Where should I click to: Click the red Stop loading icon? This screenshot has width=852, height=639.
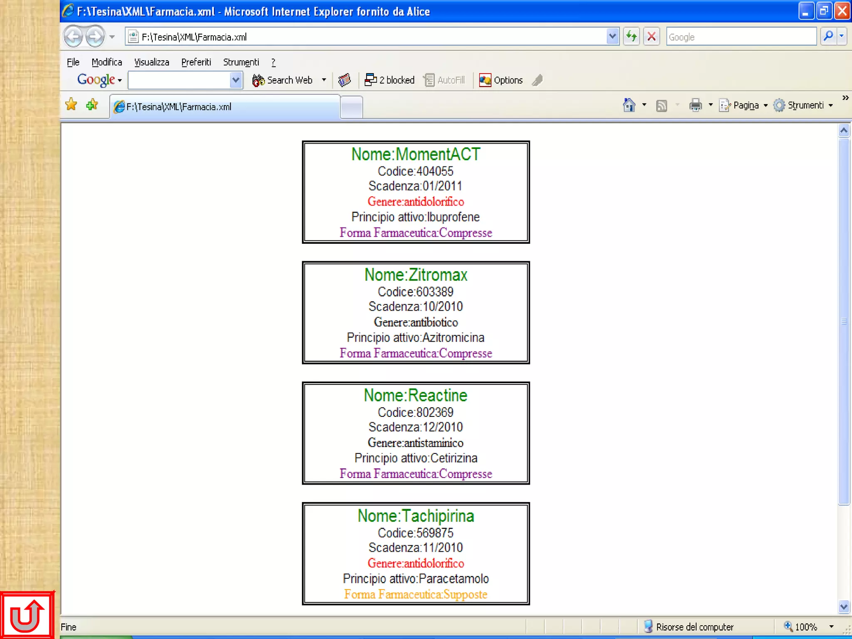pos(651,37)
